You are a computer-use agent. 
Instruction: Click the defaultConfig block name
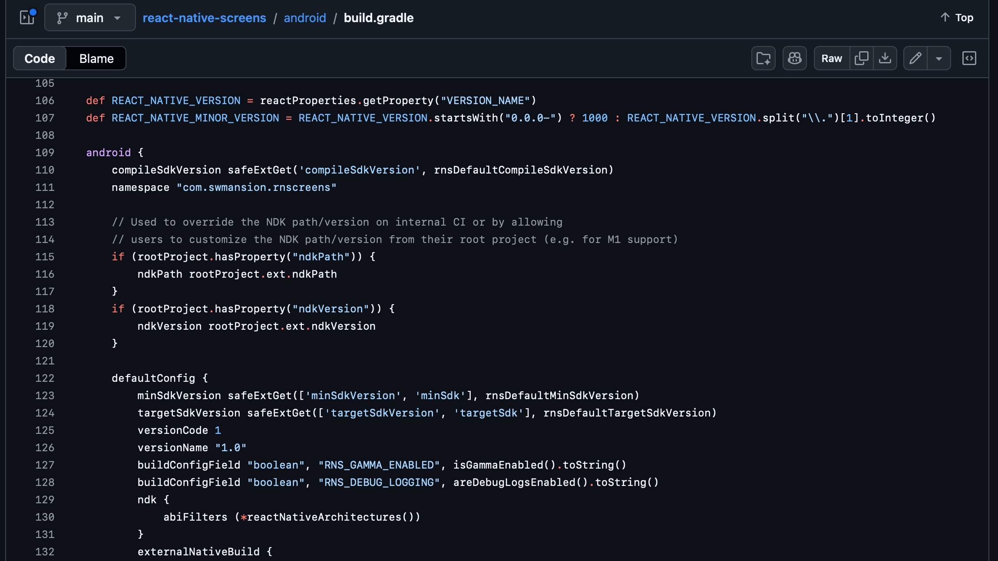coord(153,378)
